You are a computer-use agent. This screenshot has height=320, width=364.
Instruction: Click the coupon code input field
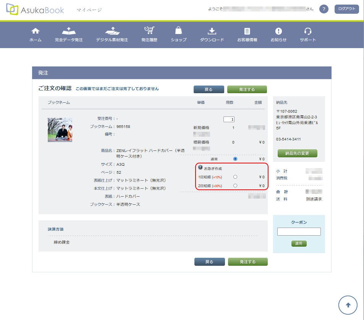tap(299, 232)
